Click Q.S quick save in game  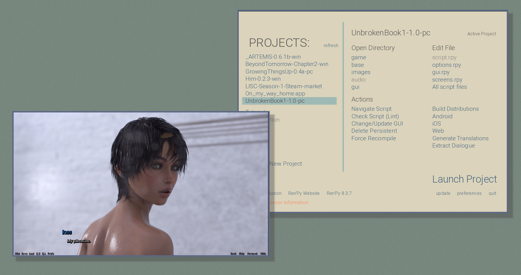(x=38, y=254)
